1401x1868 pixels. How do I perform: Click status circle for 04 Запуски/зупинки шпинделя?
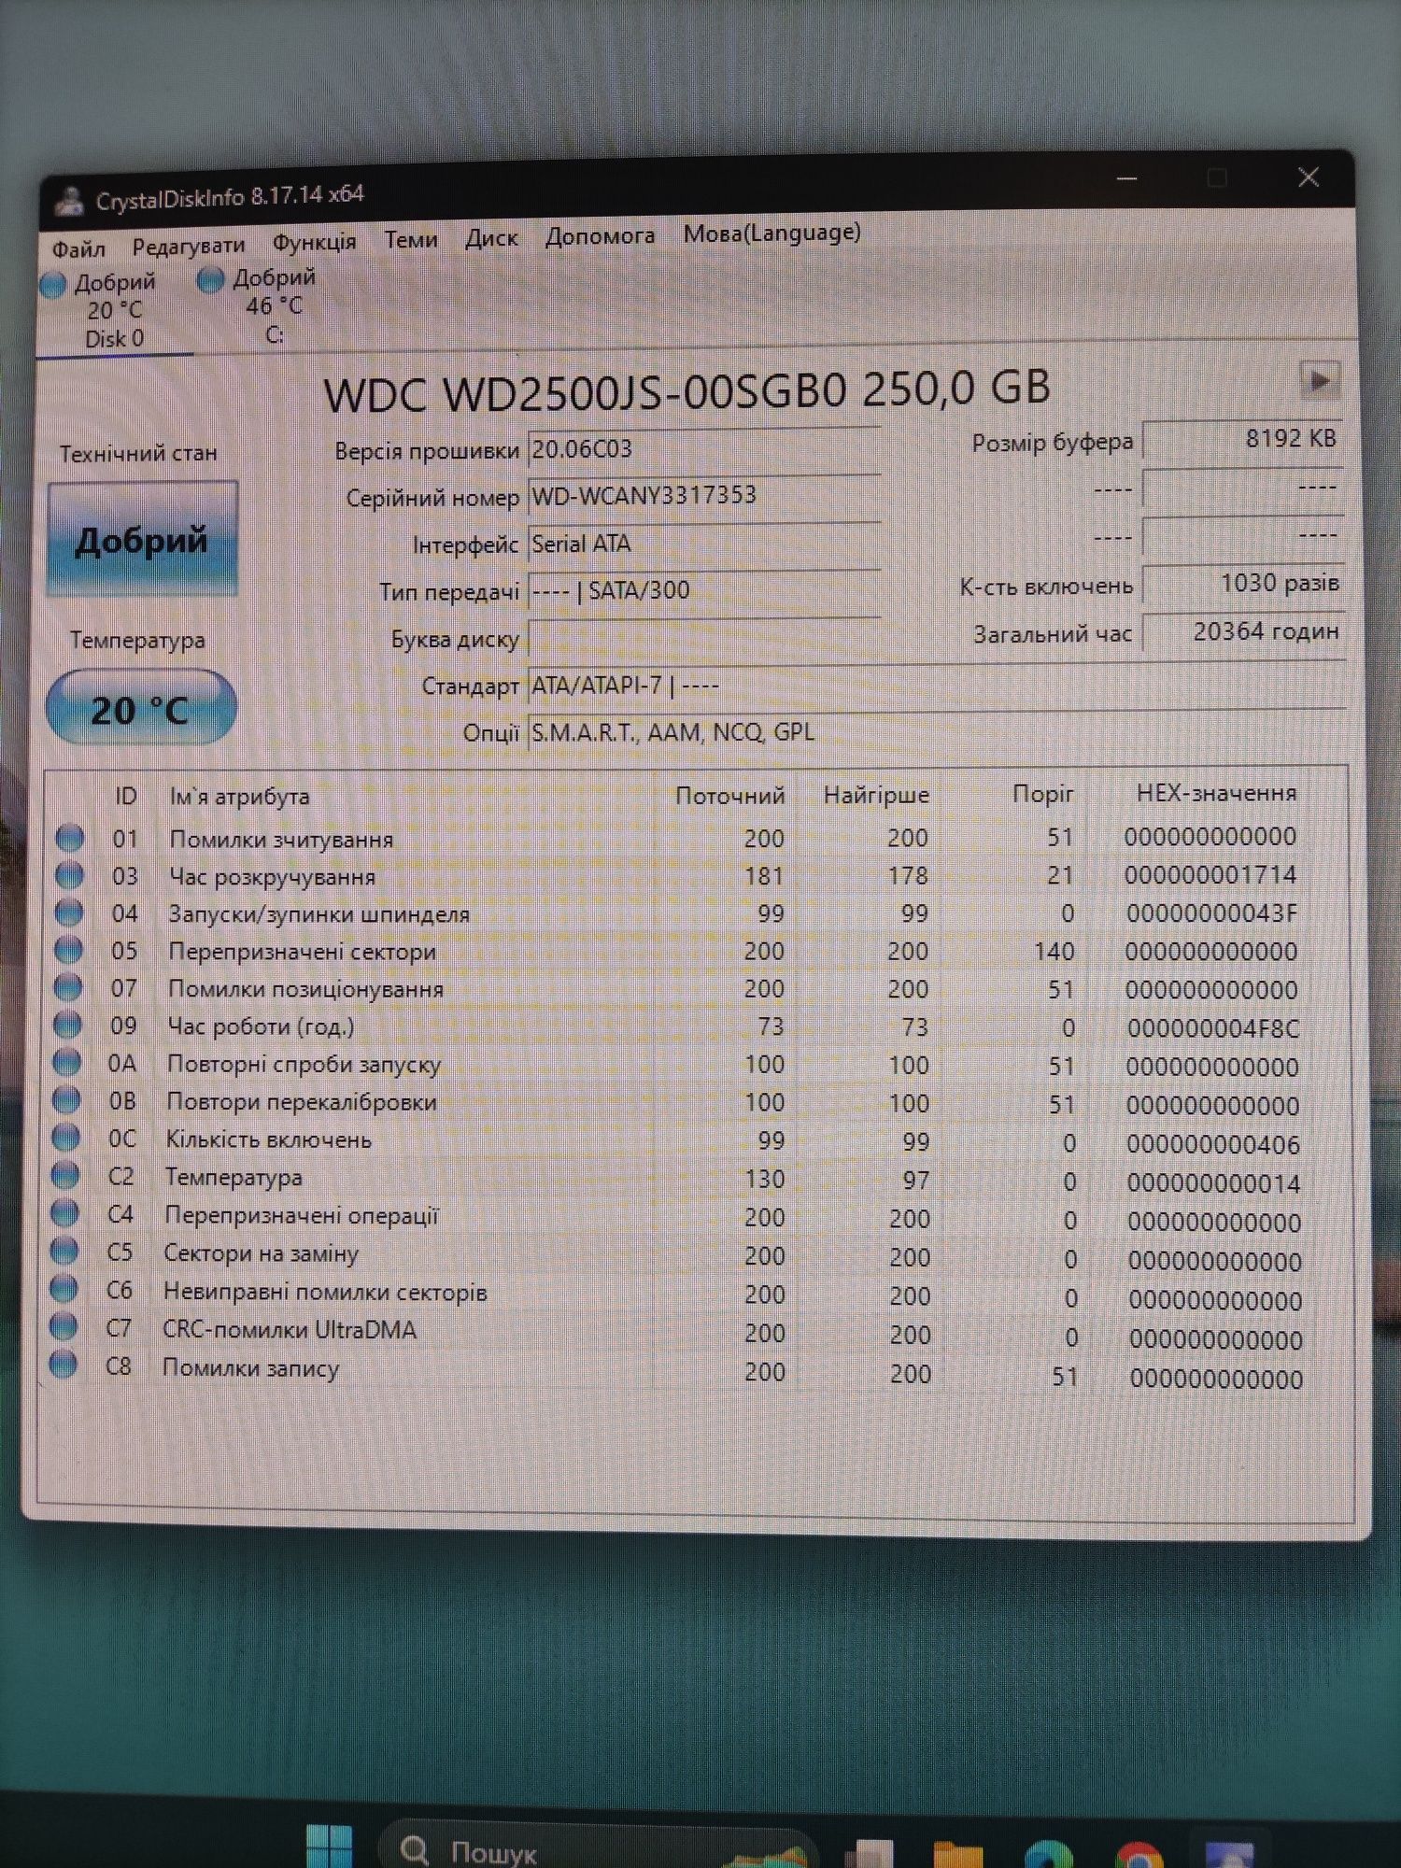[69, 913]
